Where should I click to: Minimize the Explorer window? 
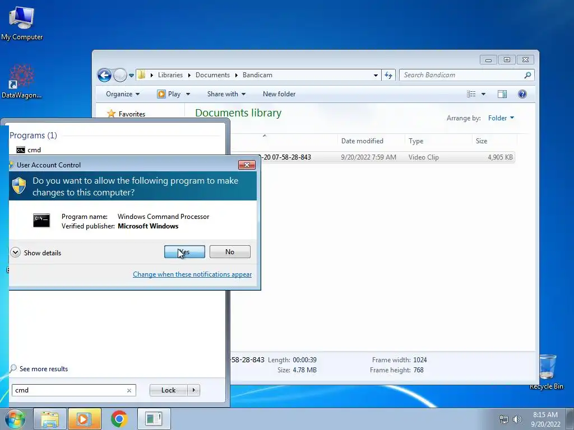(x=488, y=59)
